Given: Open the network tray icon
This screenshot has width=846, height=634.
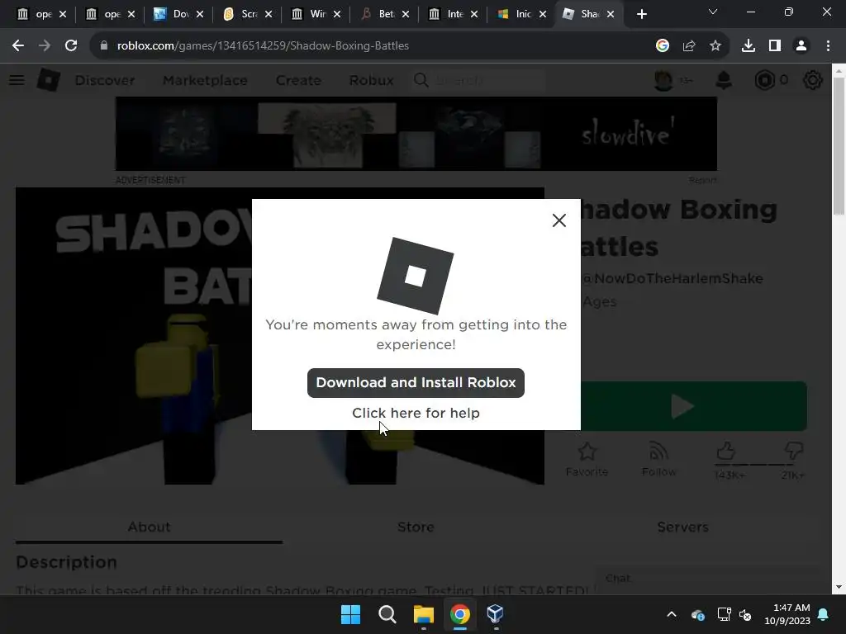Looking at the screenshot, I should pyautogui.click(x=724, y=614).
